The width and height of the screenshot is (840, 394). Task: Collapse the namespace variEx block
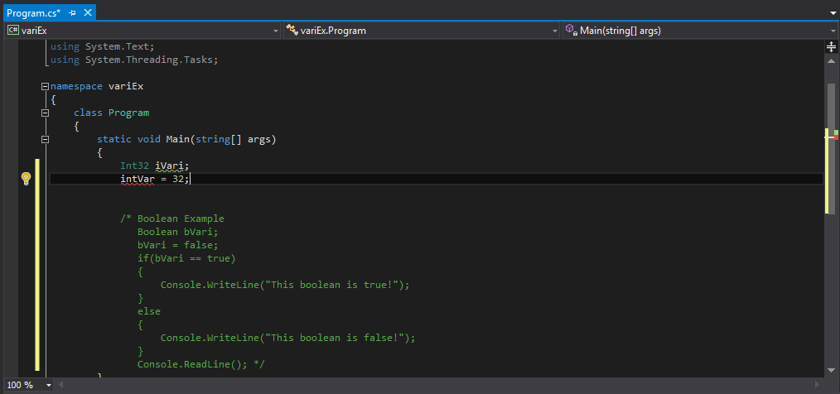(45, 86)
